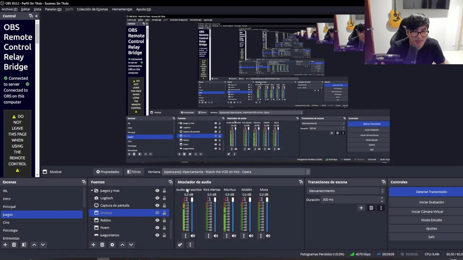The width and height of the screenshot is (463, 260).
Task: Toggle lock on Juegos y mas group
Action: click(164, 191)
